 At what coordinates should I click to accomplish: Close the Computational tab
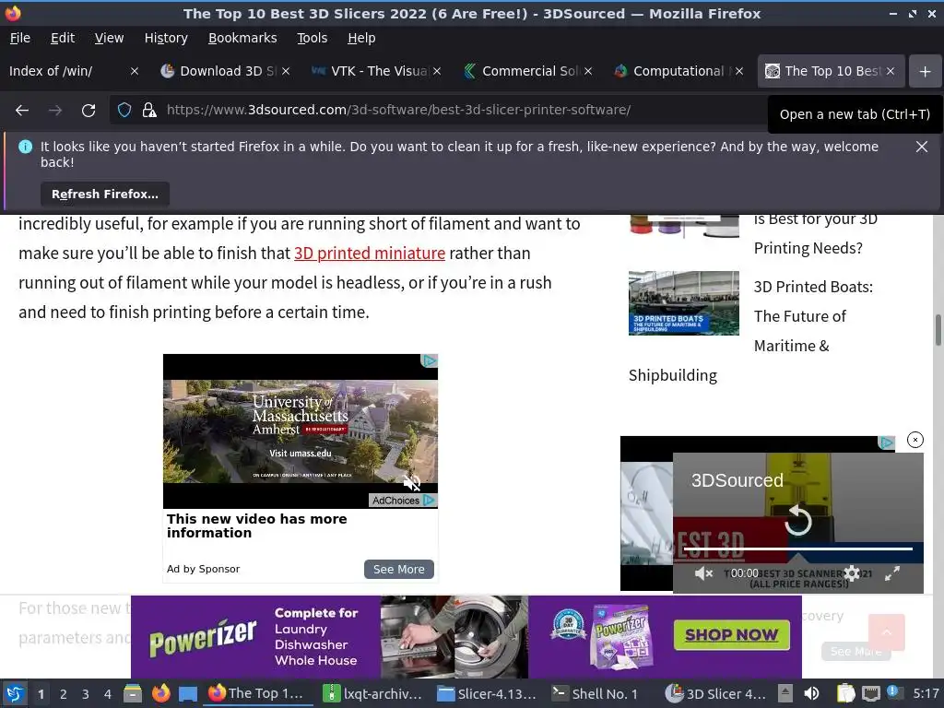point(739,71)
